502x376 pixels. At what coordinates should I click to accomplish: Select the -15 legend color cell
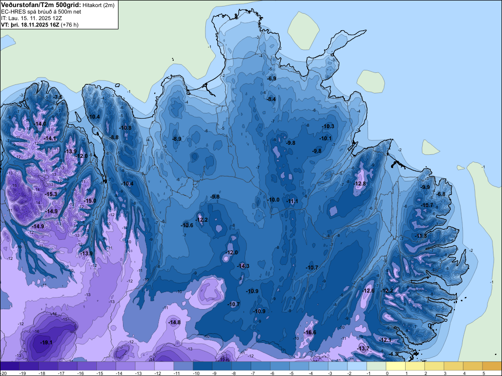click(x=106, y=366)
